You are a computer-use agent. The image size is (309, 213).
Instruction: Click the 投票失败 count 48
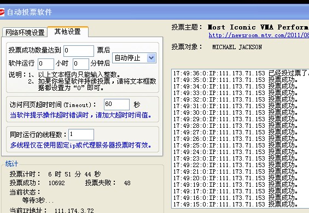click(127, 183)
